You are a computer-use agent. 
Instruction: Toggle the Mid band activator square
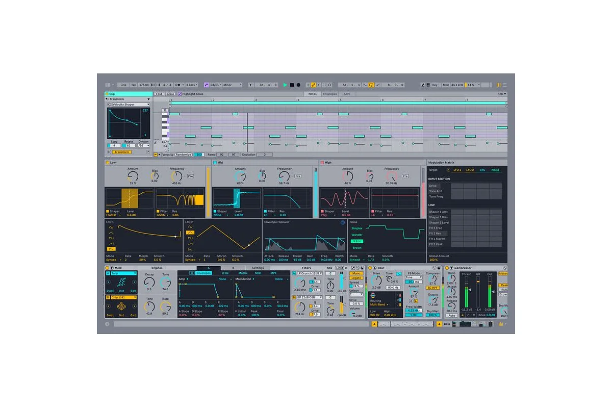point(215,163)
